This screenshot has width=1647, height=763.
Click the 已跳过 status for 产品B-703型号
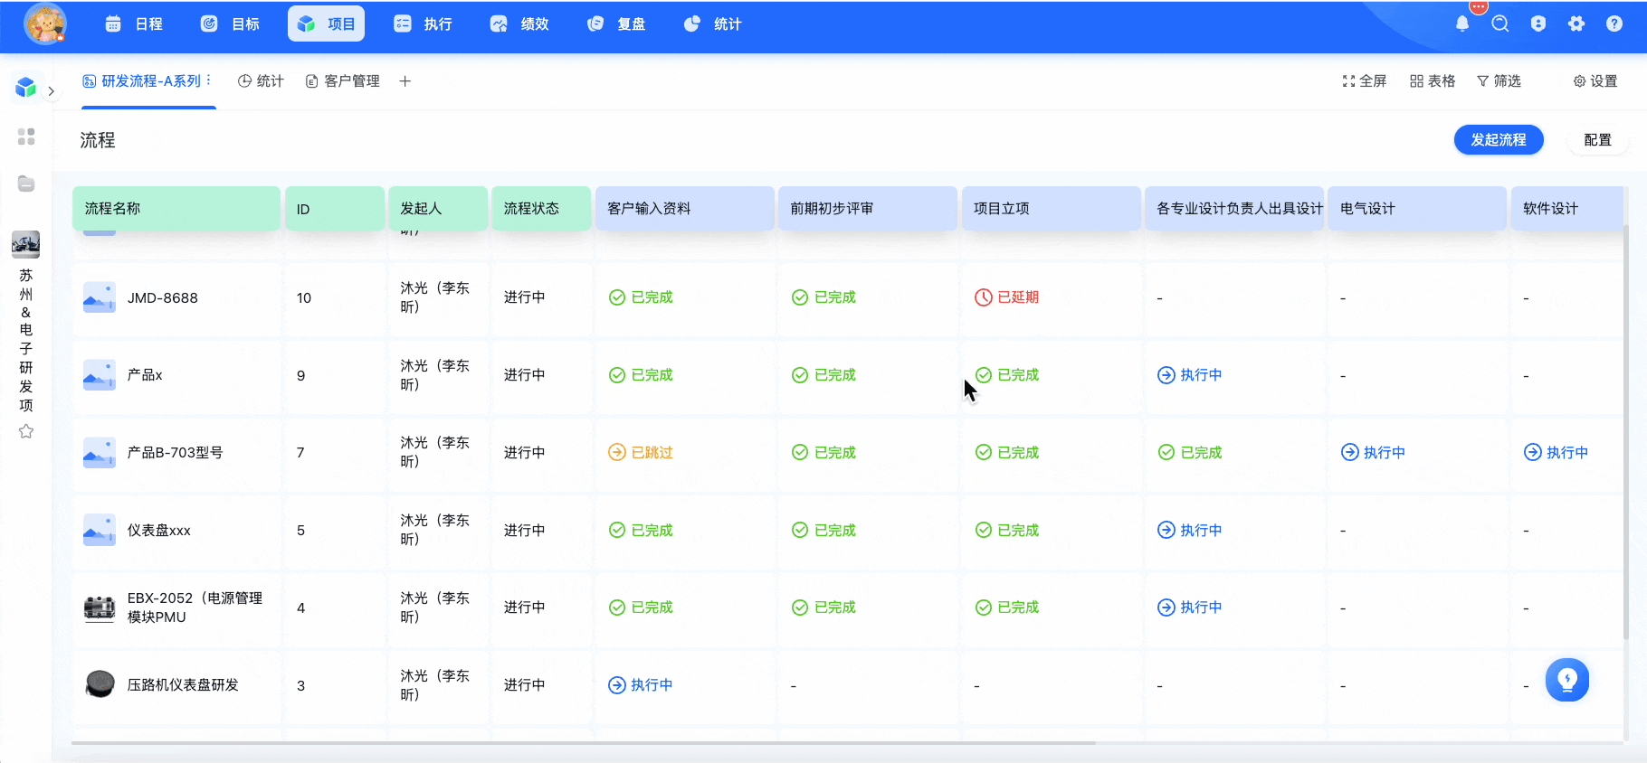pyautogui.click(x=641, y=453)
